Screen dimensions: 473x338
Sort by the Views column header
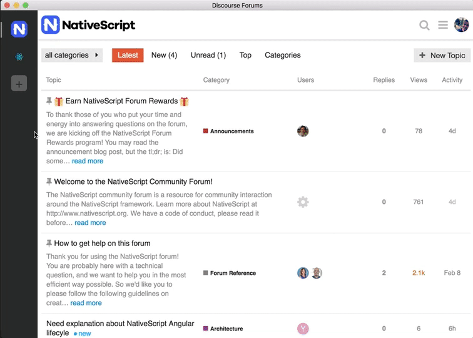pos(419,80)
